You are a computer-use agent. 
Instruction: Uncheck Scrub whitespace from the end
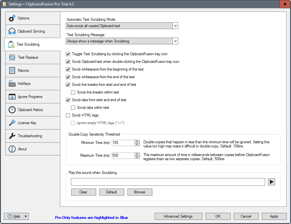pyautogui.click(x=68, y=77)
